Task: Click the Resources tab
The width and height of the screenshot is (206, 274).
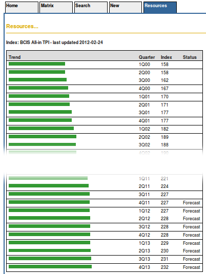Action: [160, 7]
